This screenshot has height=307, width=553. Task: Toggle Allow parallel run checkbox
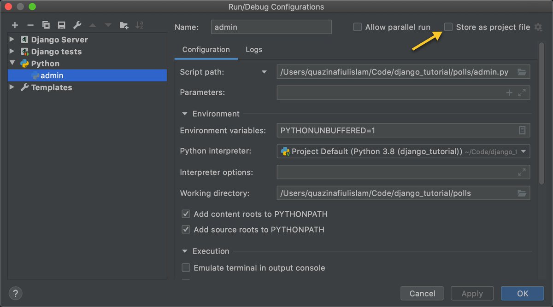(x=357, y=27)
